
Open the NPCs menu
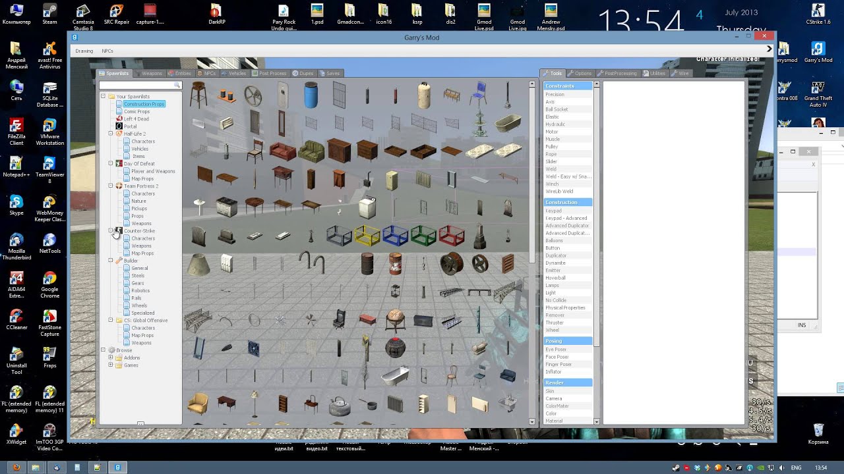pyautogui.click(x=107, y=51)
